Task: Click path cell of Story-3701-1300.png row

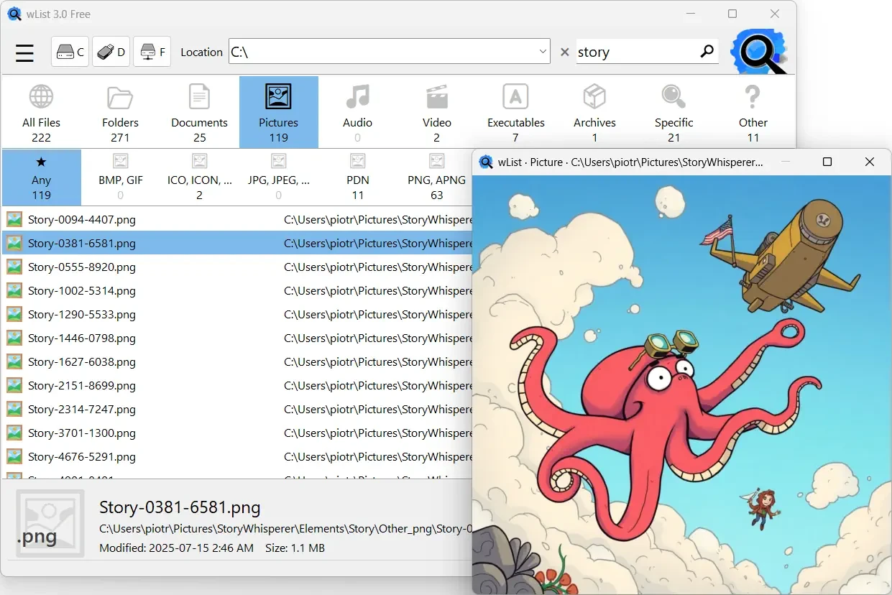Action: click(x=378, y=433)
